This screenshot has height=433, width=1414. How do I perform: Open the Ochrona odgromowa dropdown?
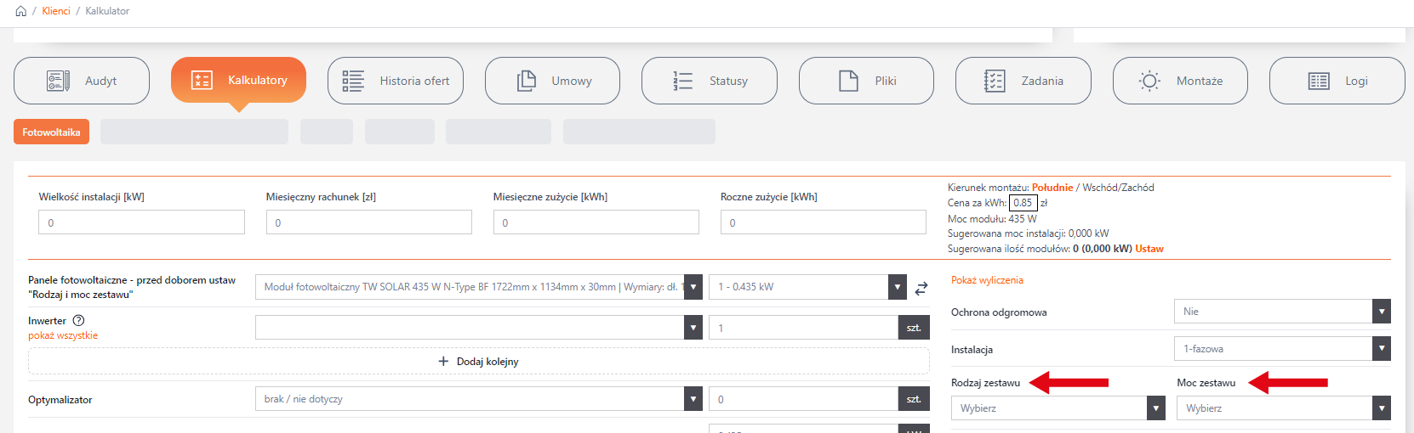pyautogui.click(x=1281, y=312)
